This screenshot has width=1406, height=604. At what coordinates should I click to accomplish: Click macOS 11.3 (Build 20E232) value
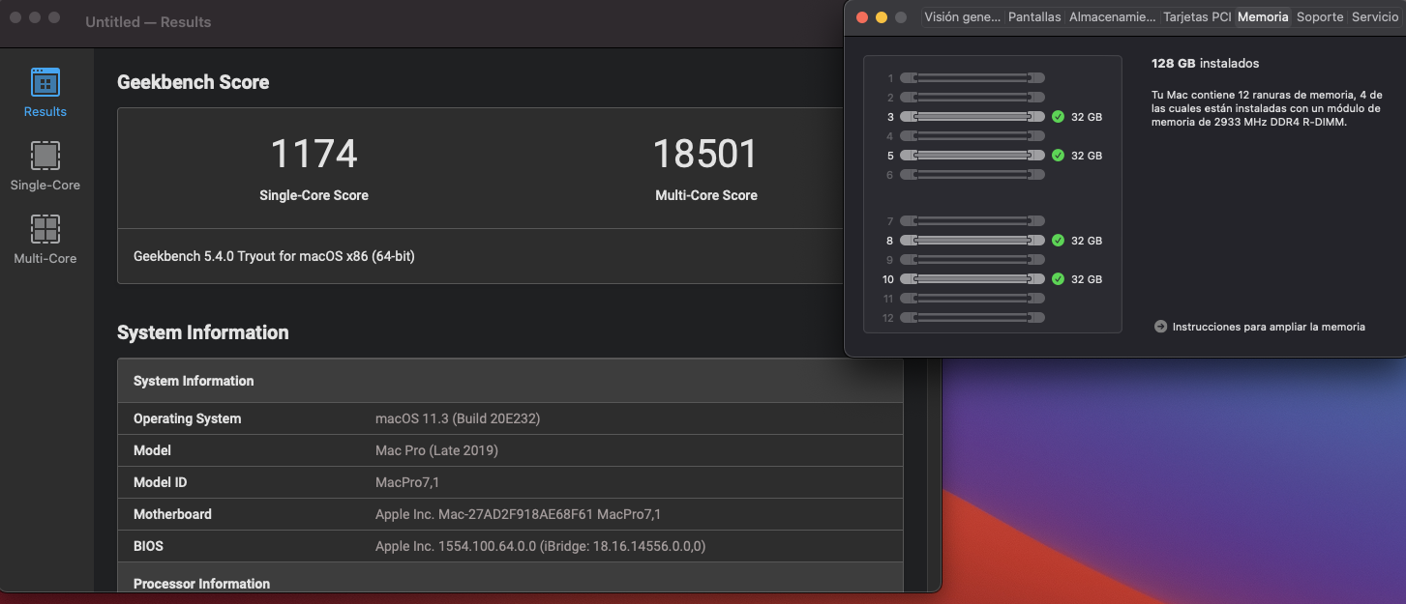(x=458, y=418)
